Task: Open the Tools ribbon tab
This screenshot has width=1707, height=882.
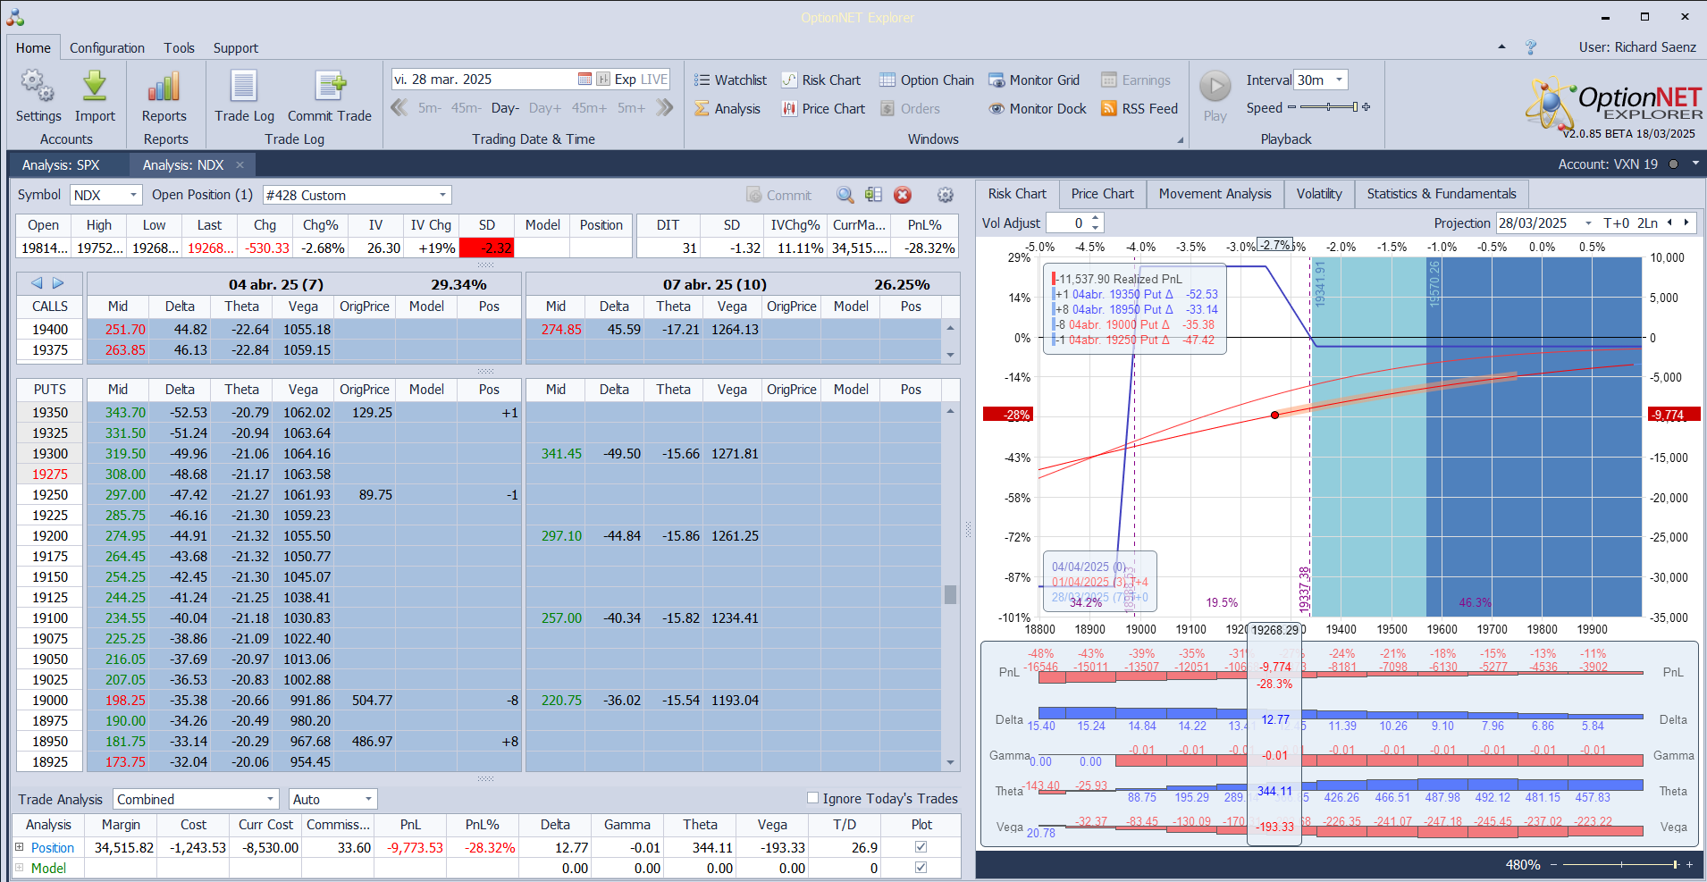Action: click(179, 48)
